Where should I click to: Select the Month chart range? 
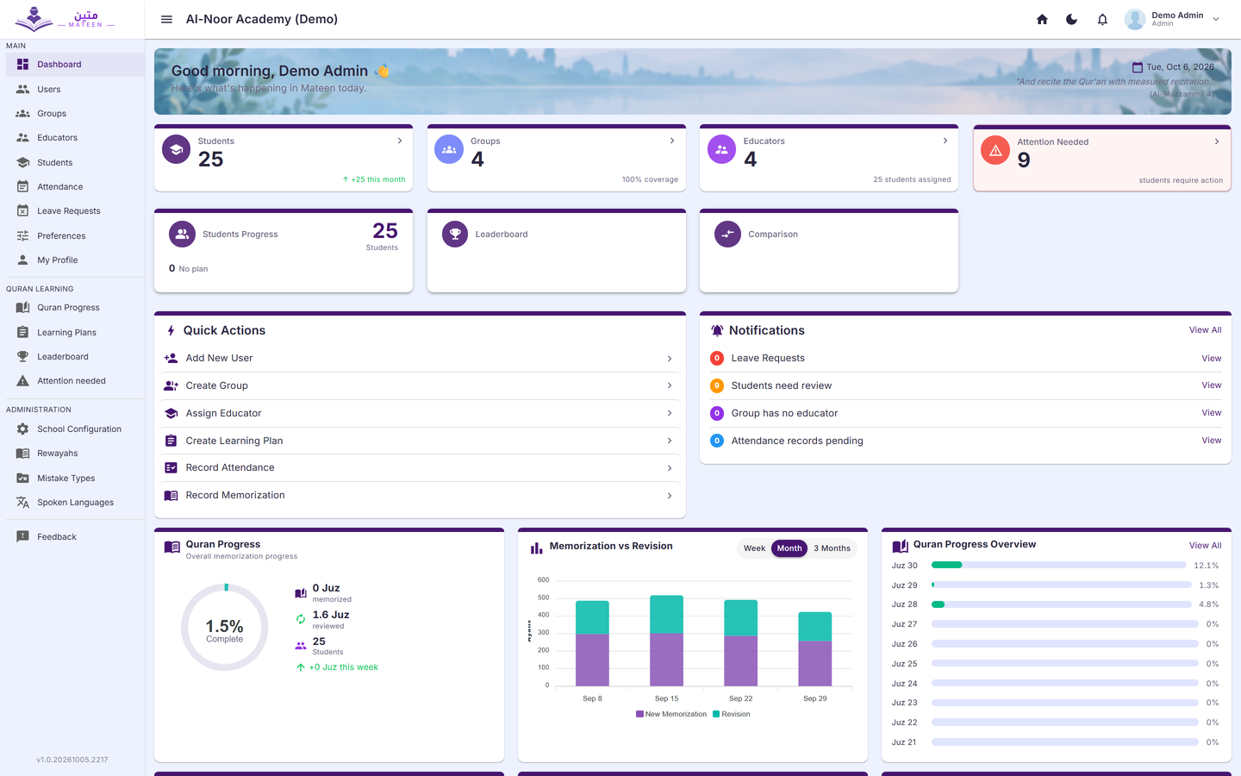pos(789,548)
